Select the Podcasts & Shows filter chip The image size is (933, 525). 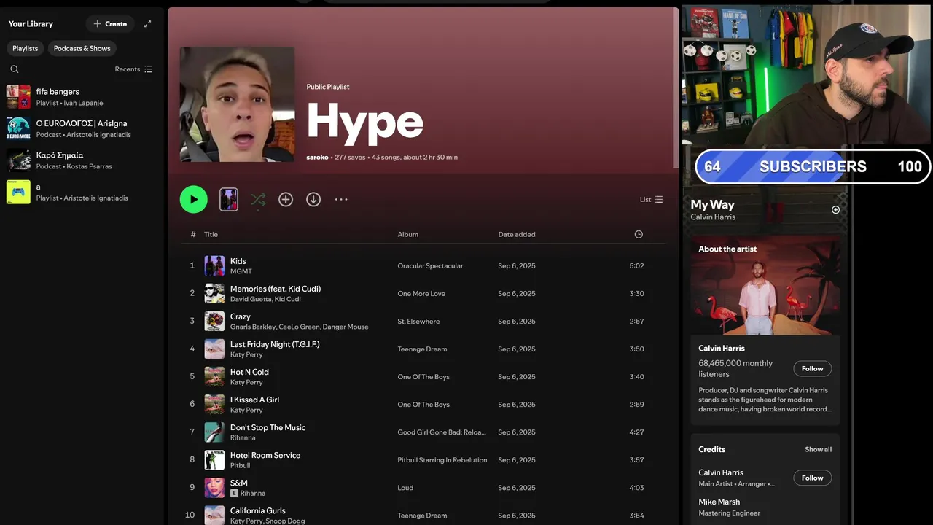click(82, 48)
